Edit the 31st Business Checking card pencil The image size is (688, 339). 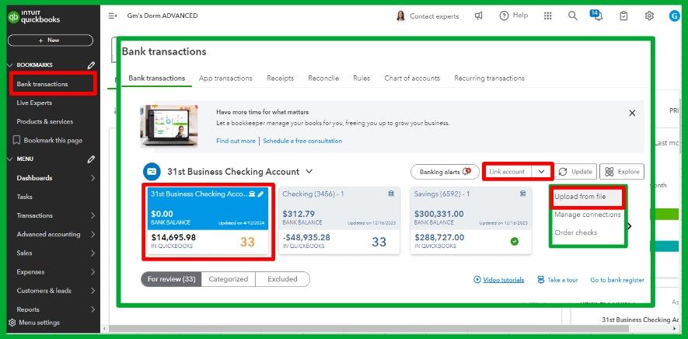pyautogui.click(x=260, y=194)
